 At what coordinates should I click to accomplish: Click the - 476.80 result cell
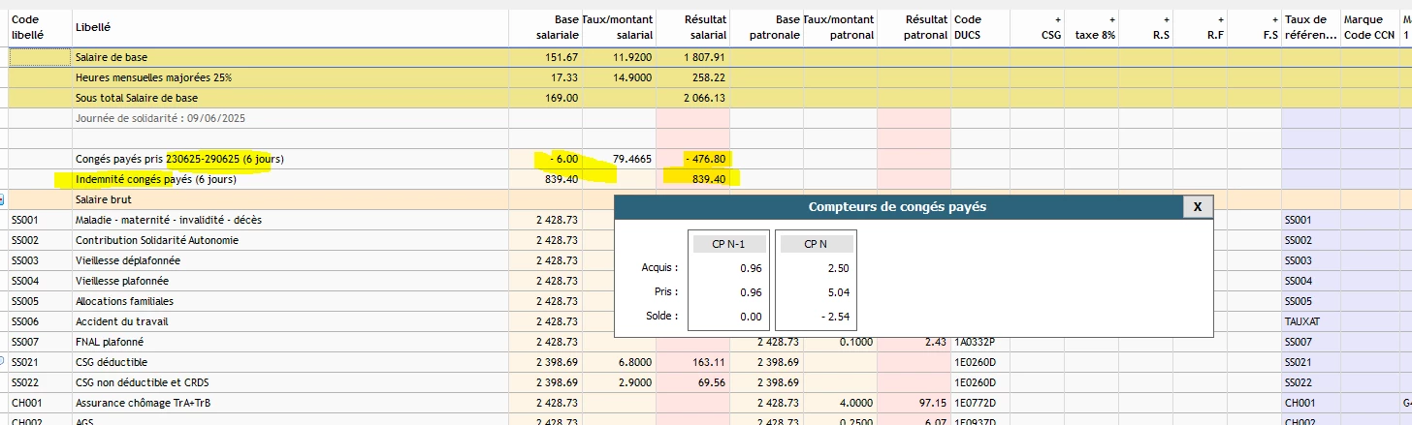pos(692,159)
